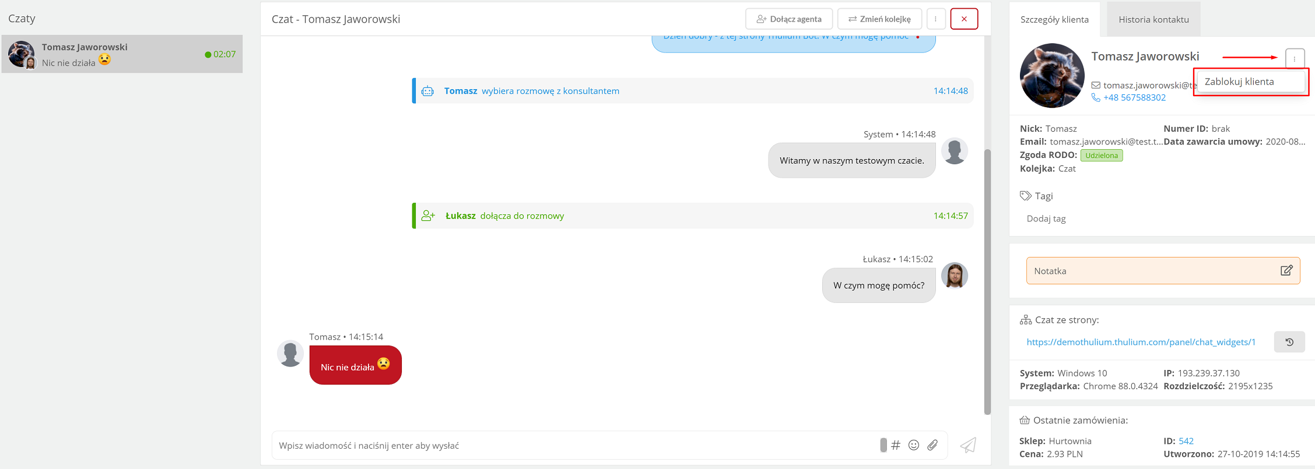This screenshot has height=469, width=1315.
Task: Click the chat conversation scrollbar
Action: (x=987, y=282)
